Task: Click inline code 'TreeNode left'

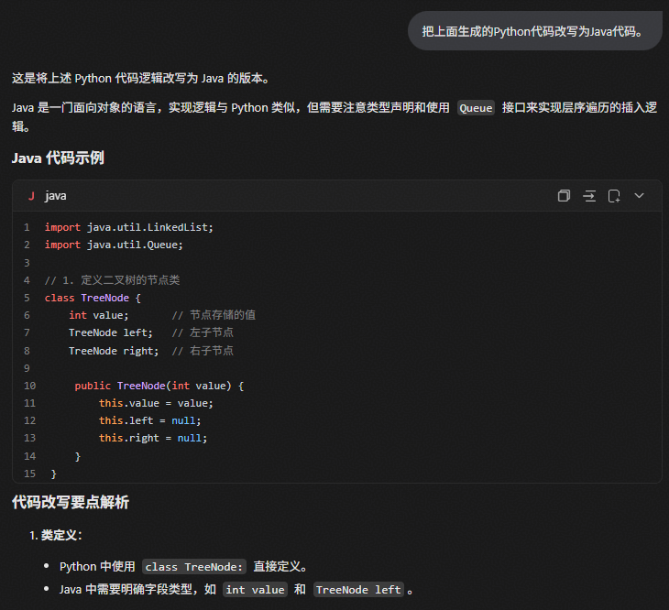Action: tap(358, 590)
